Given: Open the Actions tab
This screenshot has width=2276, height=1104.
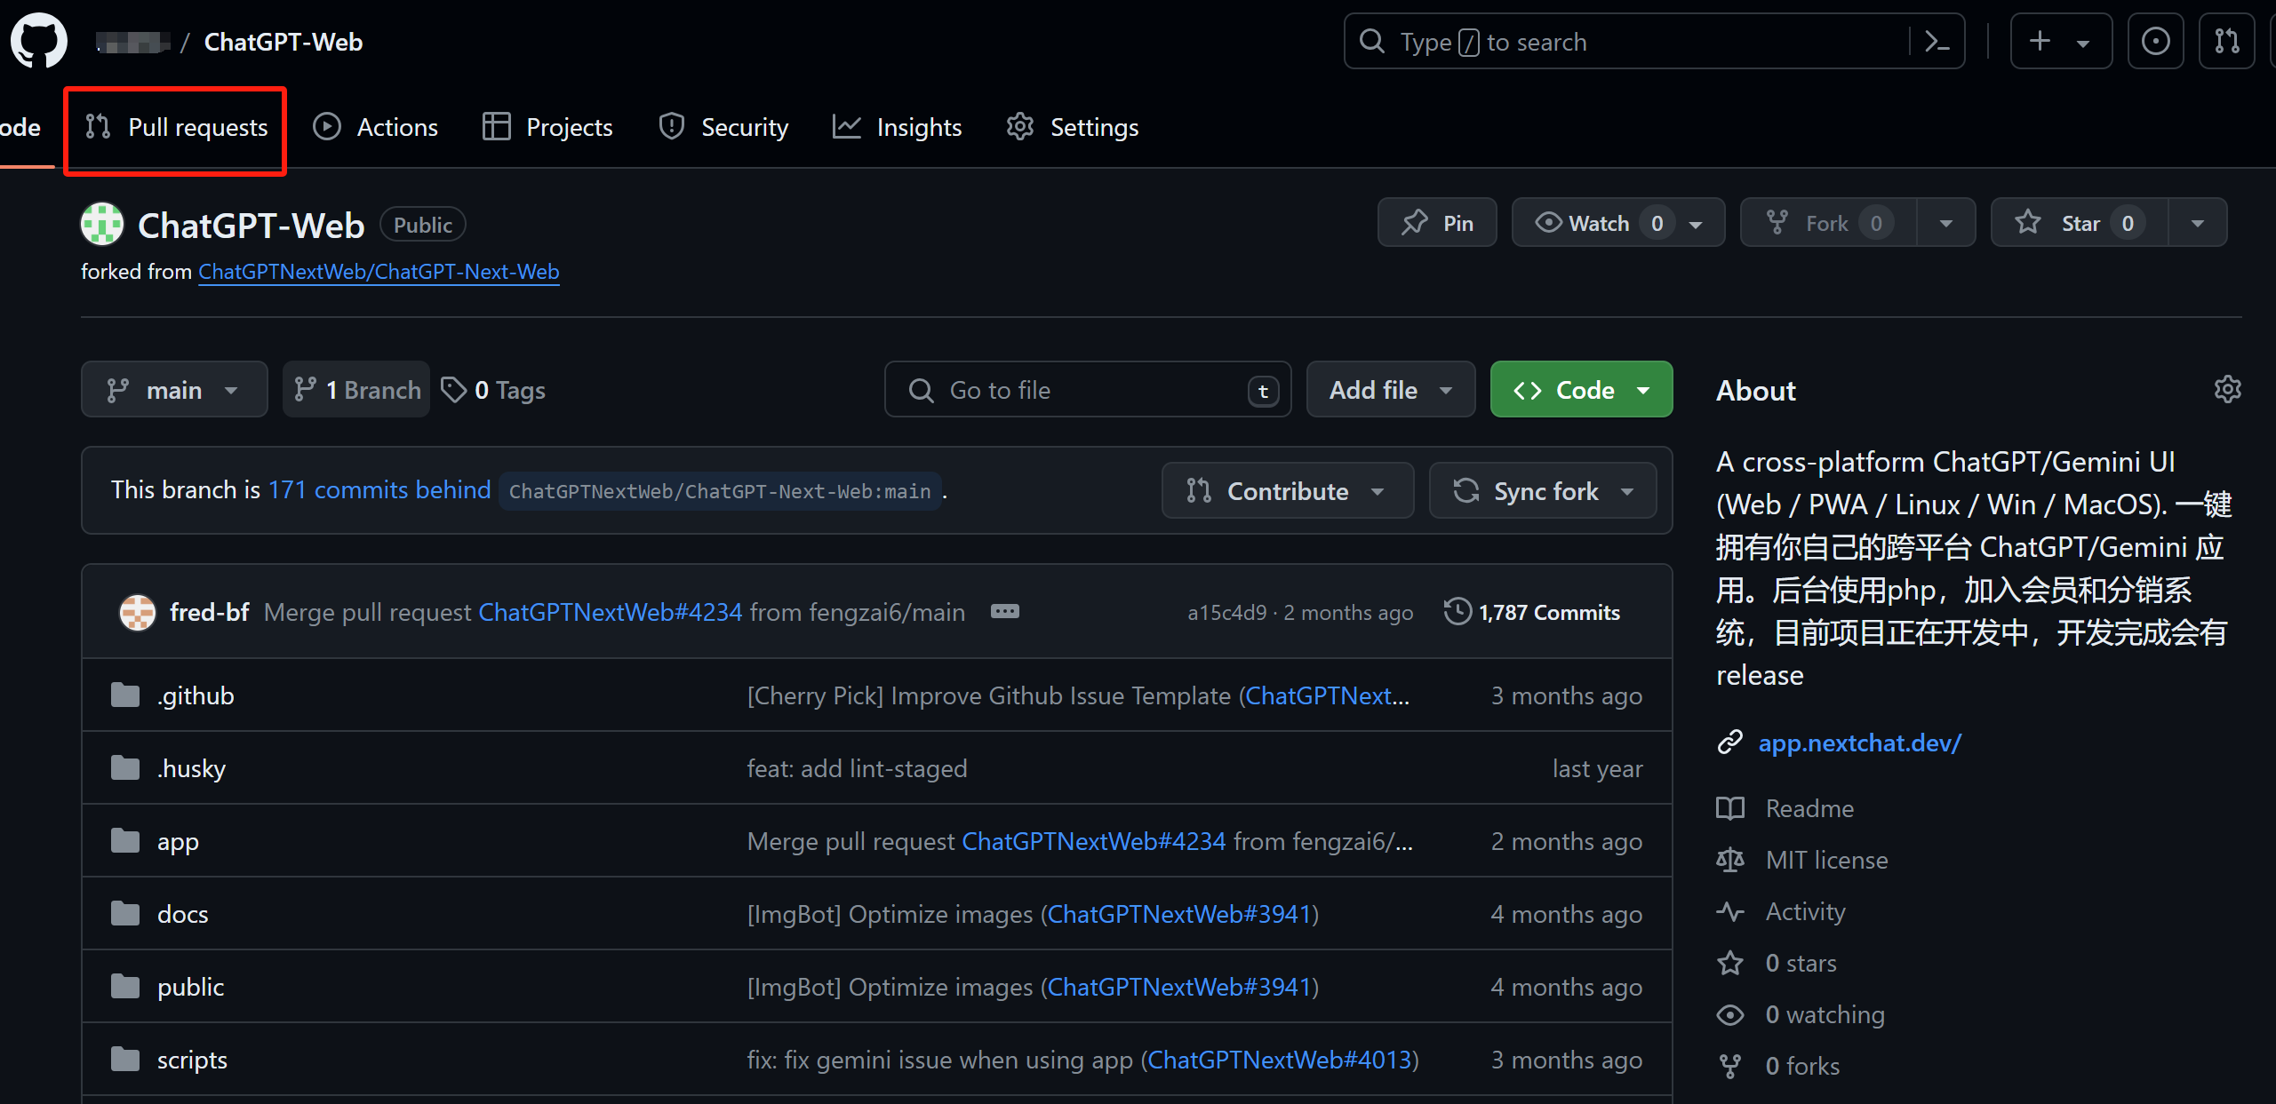Looking at the screenshot, I should coord(375,127).
